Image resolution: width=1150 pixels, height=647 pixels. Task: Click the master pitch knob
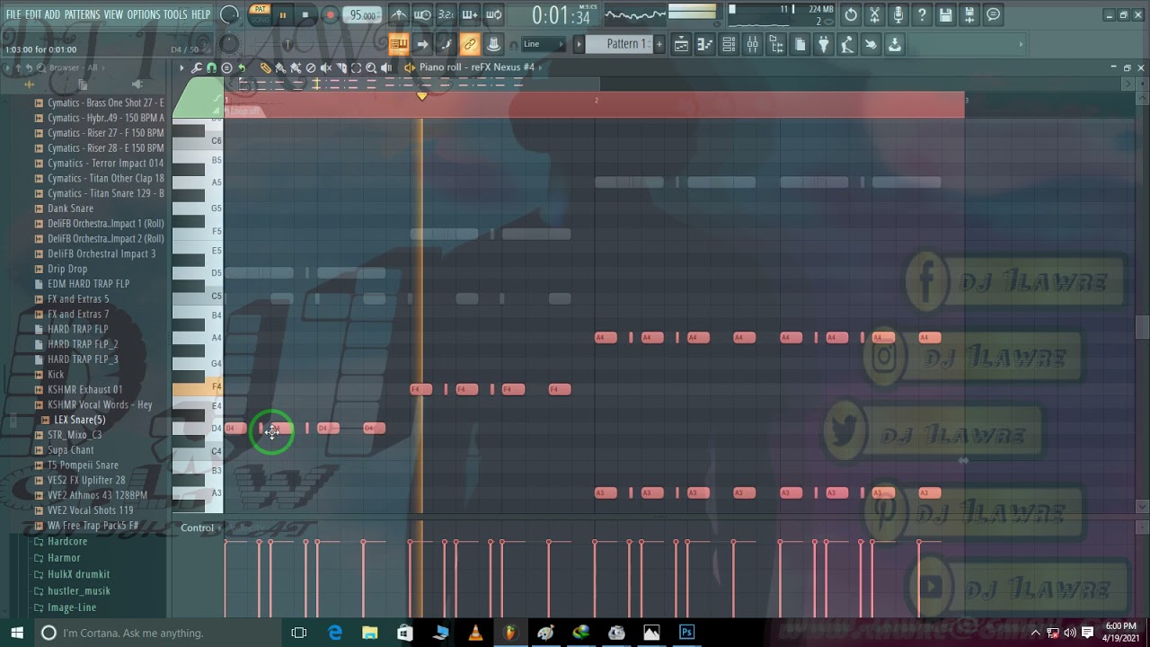tap(229, 44)
